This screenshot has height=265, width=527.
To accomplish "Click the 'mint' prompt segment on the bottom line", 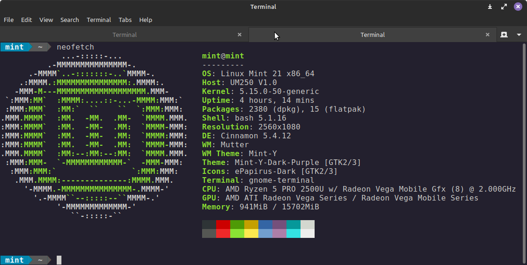I will 15,260.
